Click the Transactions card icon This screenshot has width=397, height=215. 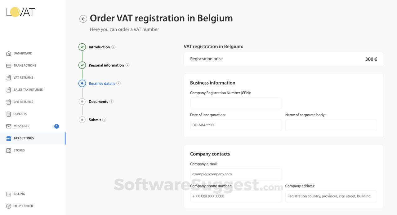(9, 66)
